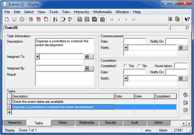The image size is (194, 135).
Task: Switch to the Notes tab
Action: (x=63, y=123)
